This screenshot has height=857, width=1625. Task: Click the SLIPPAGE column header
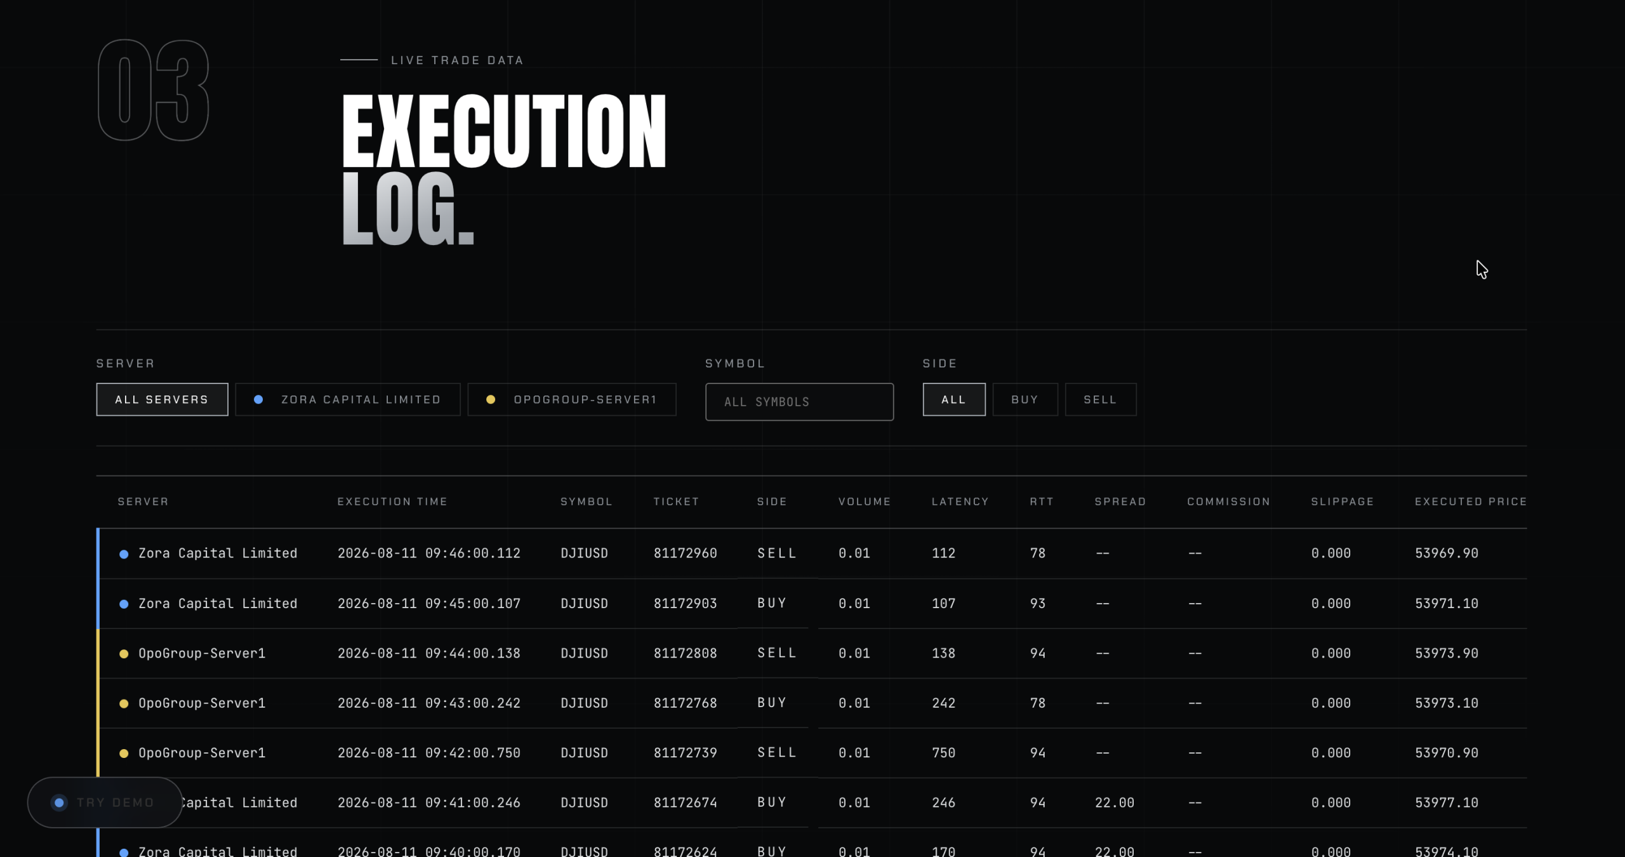[x=1343, y=502]
